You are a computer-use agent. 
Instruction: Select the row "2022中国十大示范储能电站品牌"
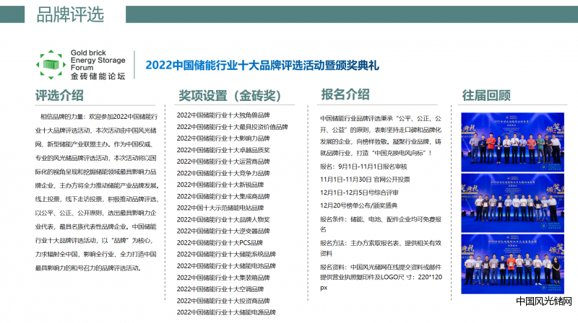click(220, 208)
